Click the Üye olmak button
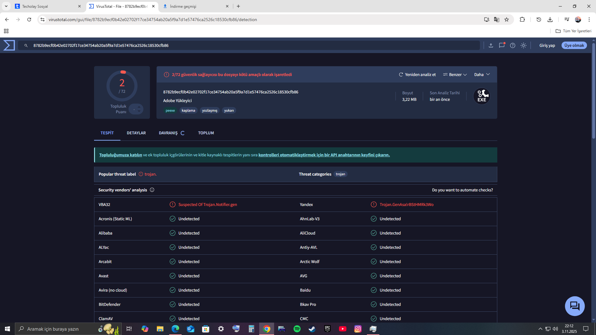596x335 pixels. 574,46
